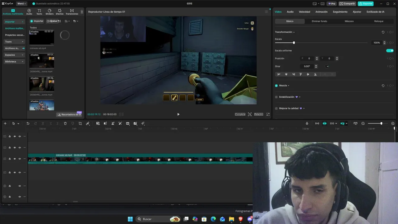Open the Efectos tab
The height and width of the screenshot is (224, 398).
coord(60,12)
